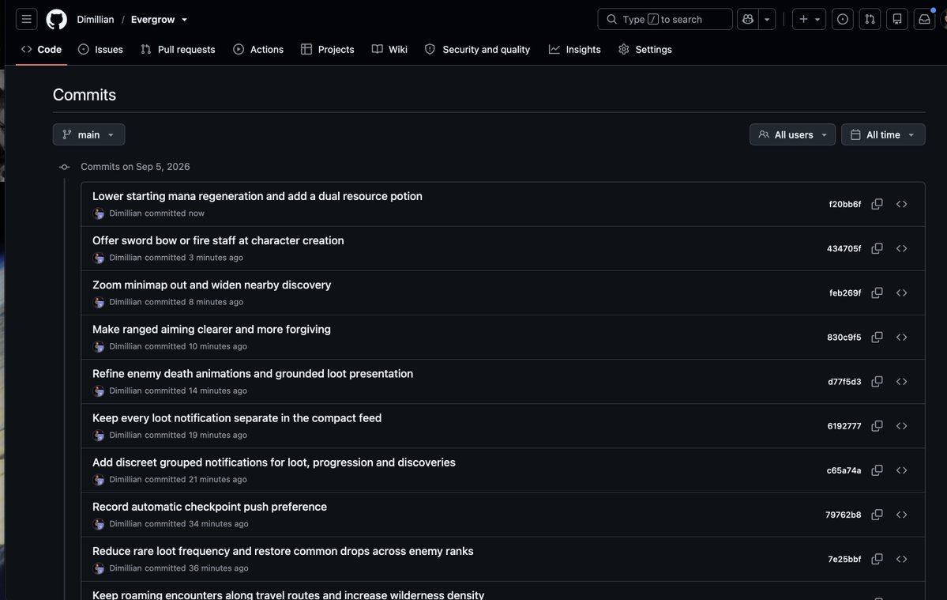Copy full SHA for commit f20bb6f
The height and width of the screenshot is (600, 947).
pos(877,204)
